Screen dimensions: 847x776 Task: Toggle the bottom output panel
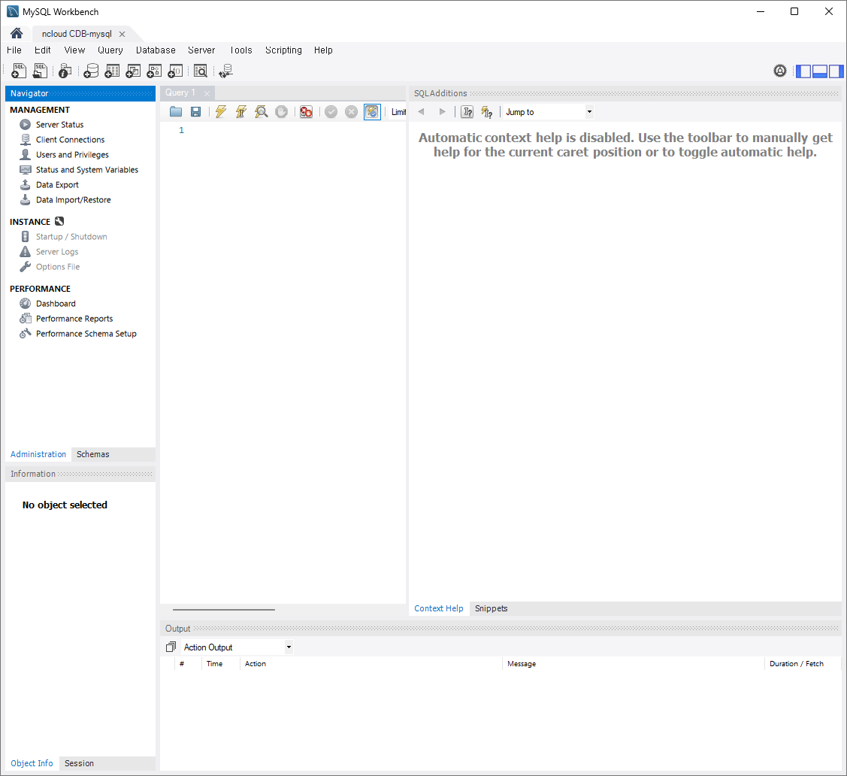(819, 71)
